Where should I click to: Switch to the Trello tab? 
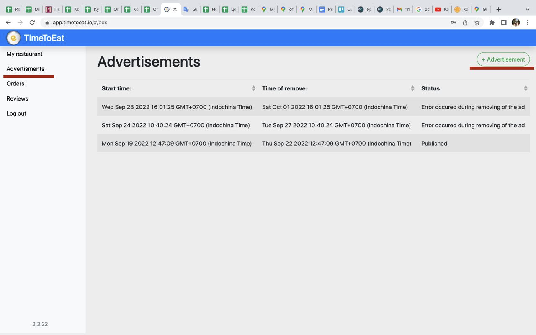345,9
